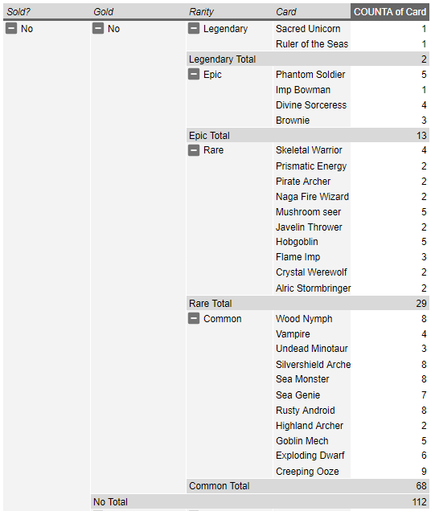Select the Alric Stormbringer cell
The width and height of the screenshot is (431, 511).
pyautogui.click(x=311, y=288)
